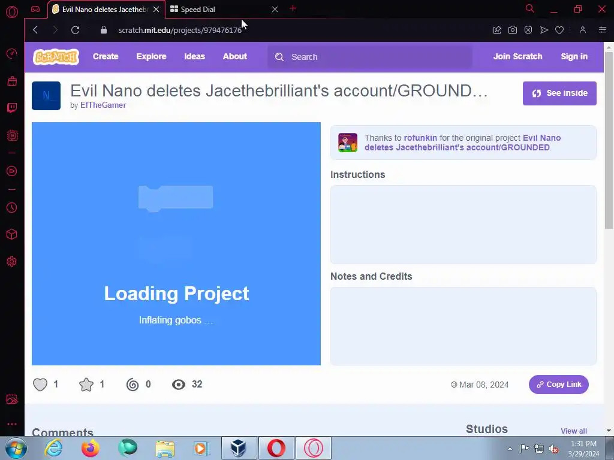Open the Extensions cube icon in sidebar
This screenshot has height=460, width=614.
tap(12, 234)
